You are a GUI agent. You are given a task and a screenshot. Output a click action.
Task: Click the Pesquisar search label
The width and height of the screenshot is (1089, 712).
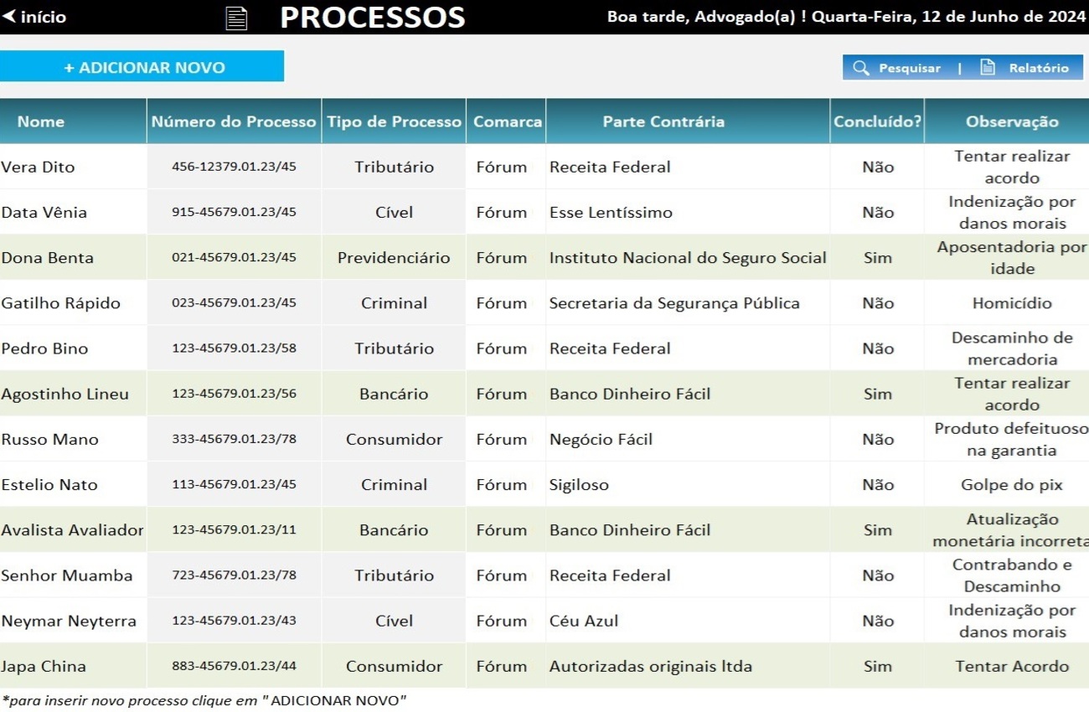click(909, 68)
